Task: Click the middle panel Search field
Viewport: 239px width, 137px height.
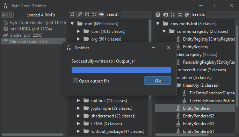Action: [136, 14]
